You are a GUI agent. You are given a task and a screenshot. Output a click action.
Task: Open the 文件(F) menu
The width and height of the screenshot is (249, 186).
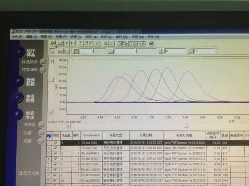pos(17,36)
